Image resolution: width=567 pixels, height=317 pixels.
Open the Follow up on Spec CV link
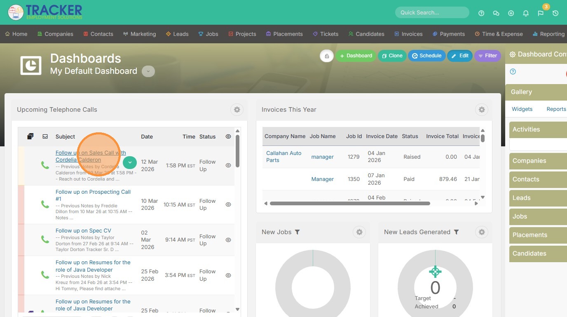pos(83,231)
